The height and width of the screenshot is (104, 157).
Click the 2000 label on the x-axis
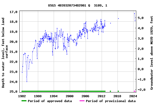70,96
